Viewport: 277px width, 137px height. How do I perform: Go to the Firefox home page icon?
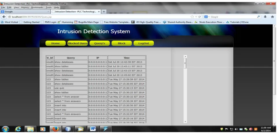pyautogui.click(x=272, y=17)
